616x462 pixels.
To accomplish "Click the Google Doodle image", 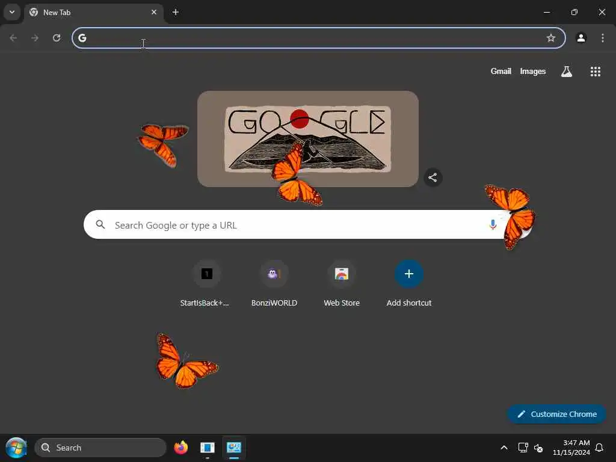I will (x=307, y=139).
